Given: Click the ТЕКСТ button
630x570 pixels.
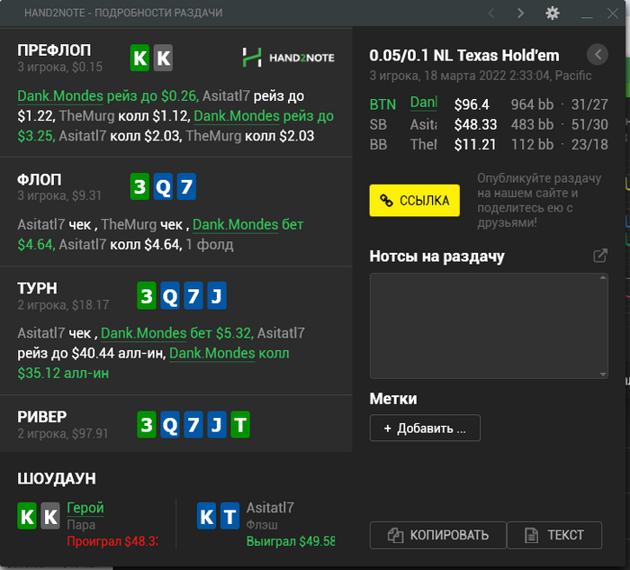Looking at the screenshot, I should [x=554, y=535].
